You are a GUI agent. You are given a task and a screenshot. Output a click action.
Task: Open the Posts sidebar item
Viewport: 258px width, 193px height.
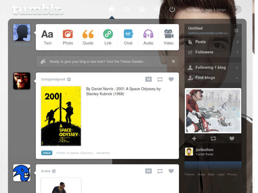(213, 42)
